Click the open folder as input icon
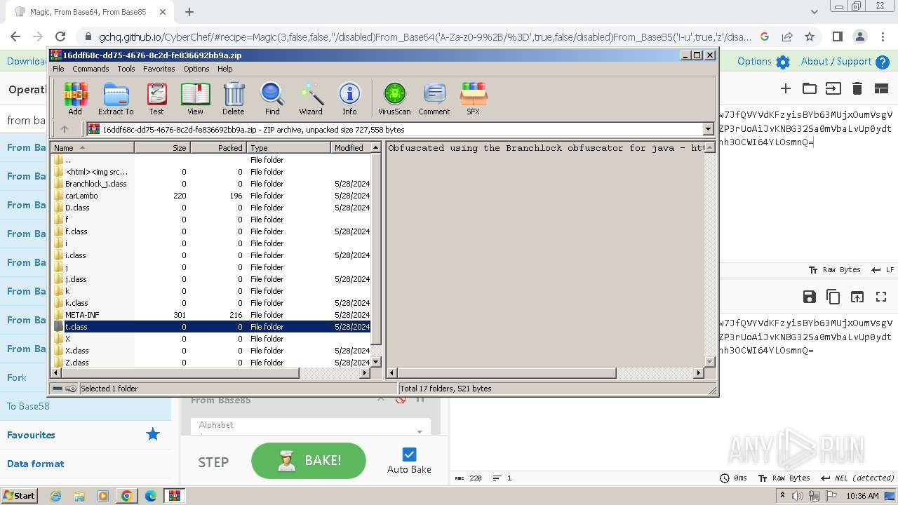 pos(810,88)
